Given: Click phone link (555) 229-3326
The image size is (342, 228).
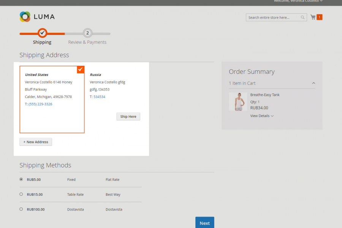Looking at the screenshot, I should pyautogui.click(x=40, y=104).
